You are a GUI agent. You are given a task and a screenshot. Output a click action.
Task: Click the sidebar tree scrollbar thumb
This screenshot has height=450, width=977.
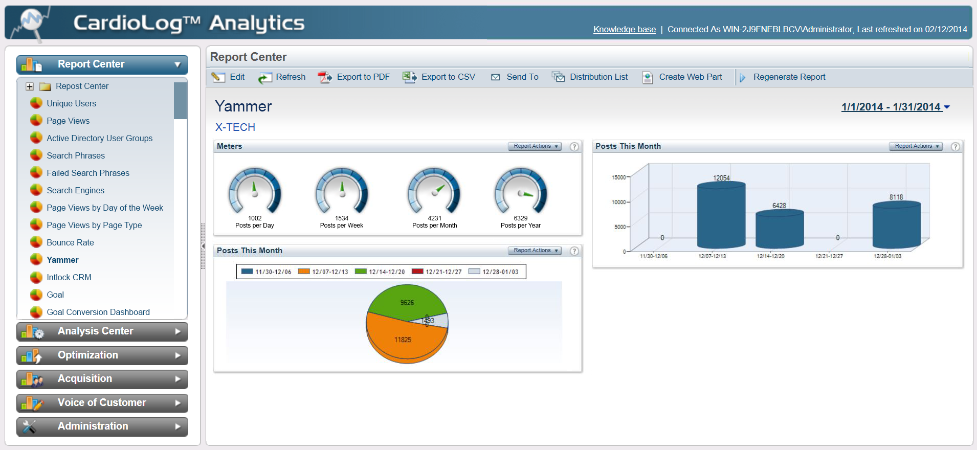[x=180, y=101]
